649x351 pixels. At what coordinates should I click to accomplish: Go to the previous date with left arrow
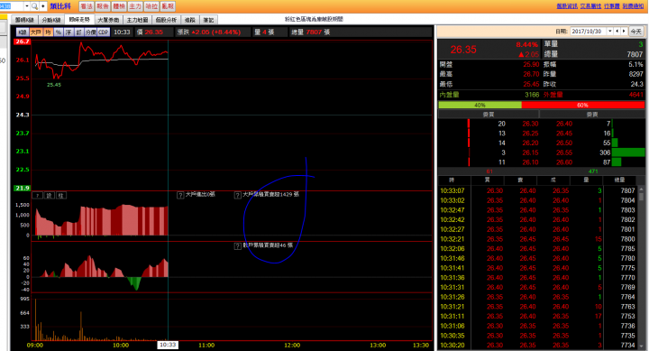(x=617, y=31)
